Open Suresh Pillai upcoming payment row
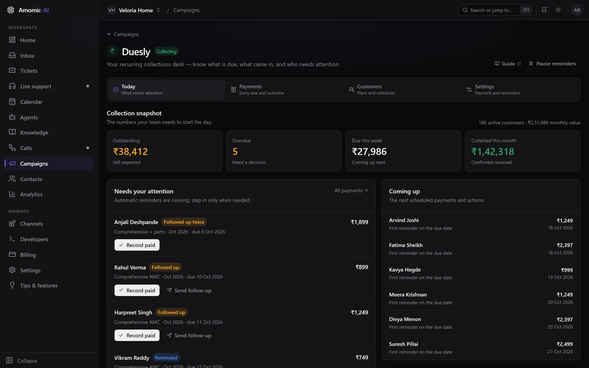589x368 pixels. pyautogui.click(x=481, y=348)
